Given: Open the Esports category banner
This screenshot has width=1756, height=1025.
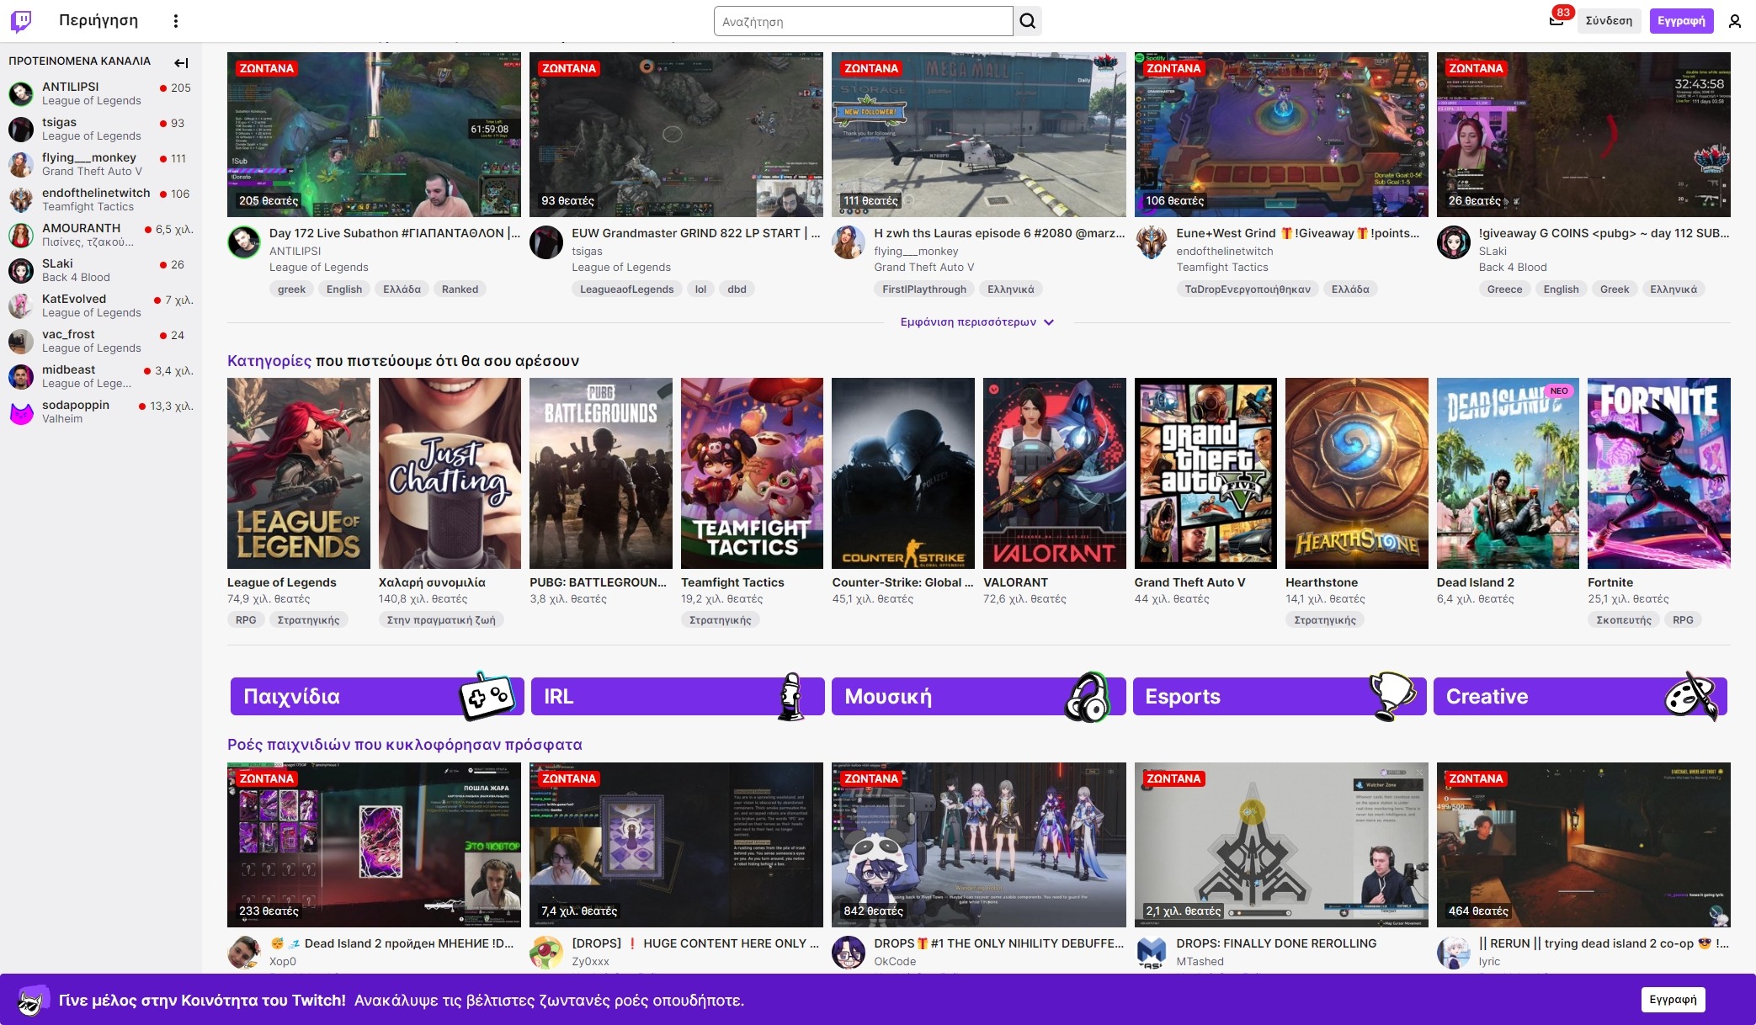Looking at the screenshot, I should click(x=1279, y=697).
